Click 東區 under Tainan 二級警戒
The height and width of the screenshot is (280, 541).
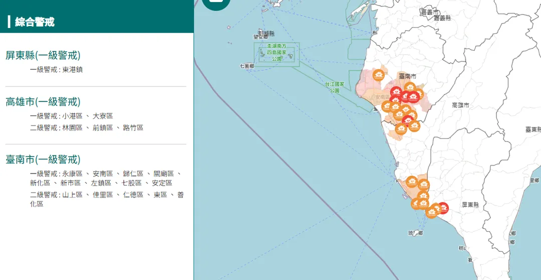tap(160, 195)
